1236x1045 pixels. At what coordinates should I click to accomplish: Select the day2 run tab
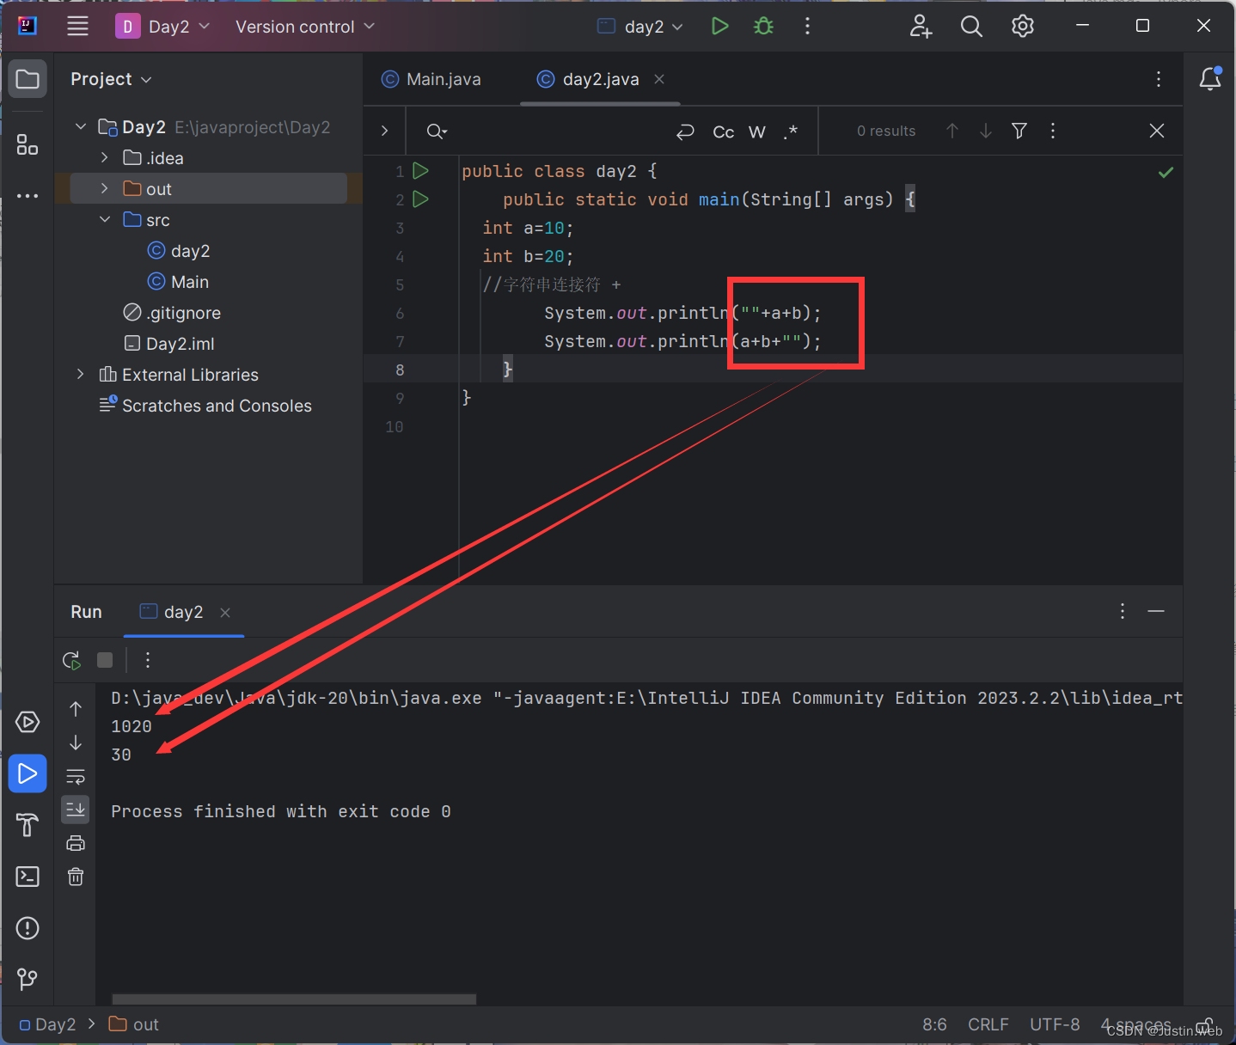pyautogui.click(x=172, y=612)
